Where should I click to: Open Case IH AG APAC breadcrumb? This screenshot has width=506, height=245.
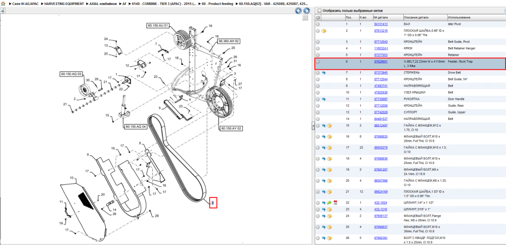tap(25, 4)
